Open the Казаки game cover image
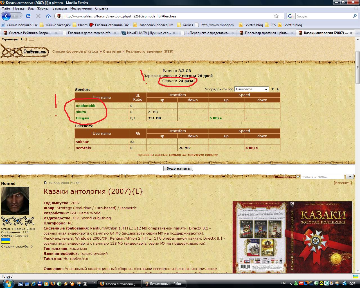 tap(292, 237)
